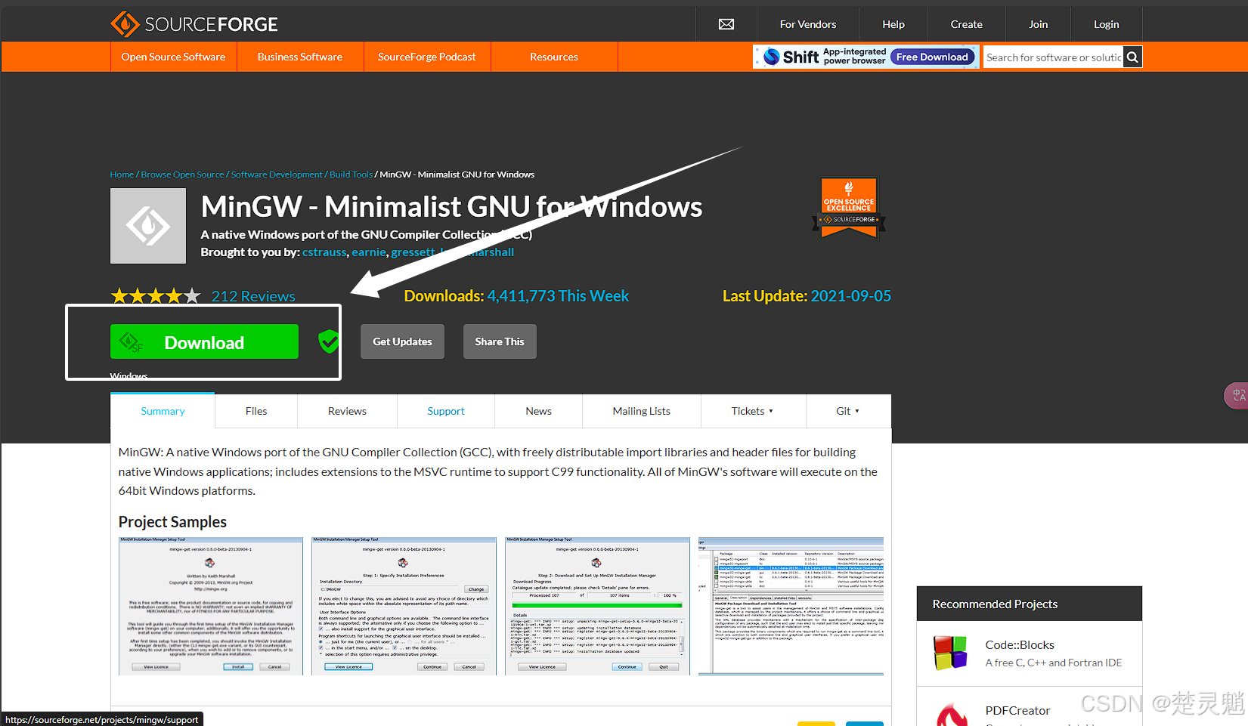
Task: Open the For Vendors link
Action: point(808,24)
